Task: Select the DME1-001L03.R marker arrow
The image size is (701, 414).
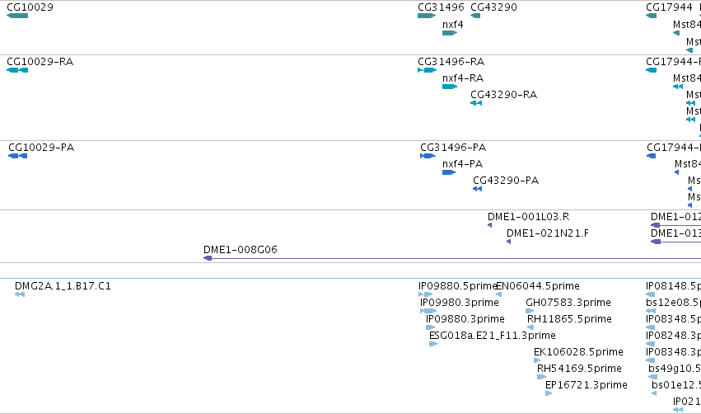Action: pos(489,225)
